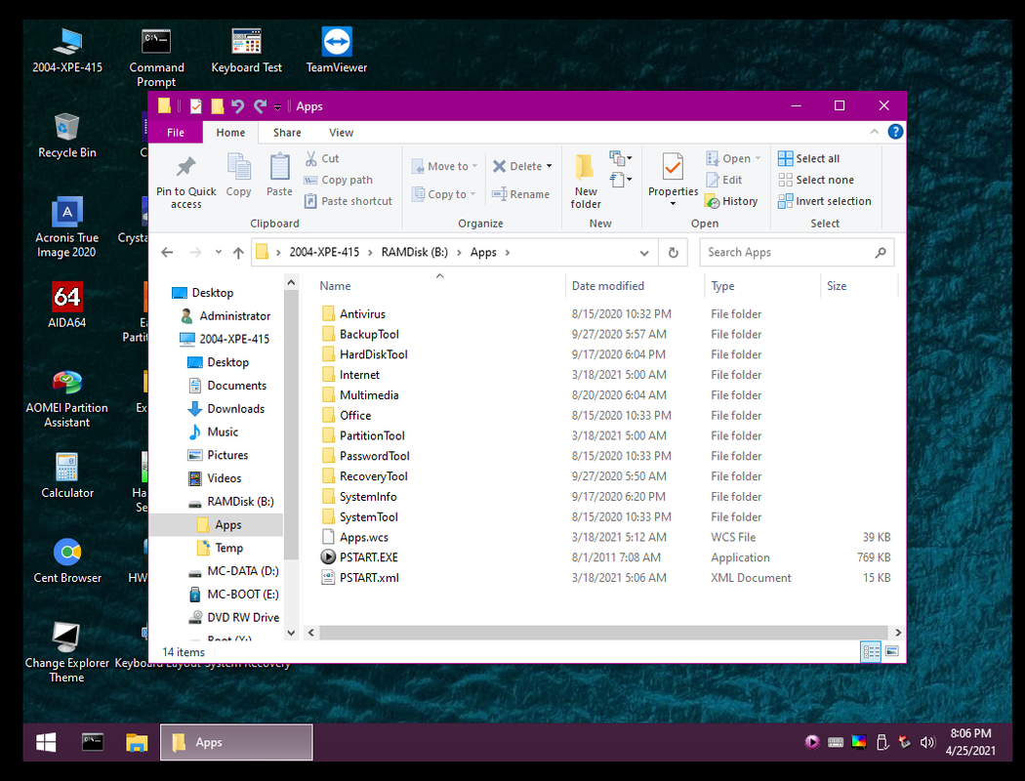Open the File menu tab
1025x781 pixels.
point(175,132)
